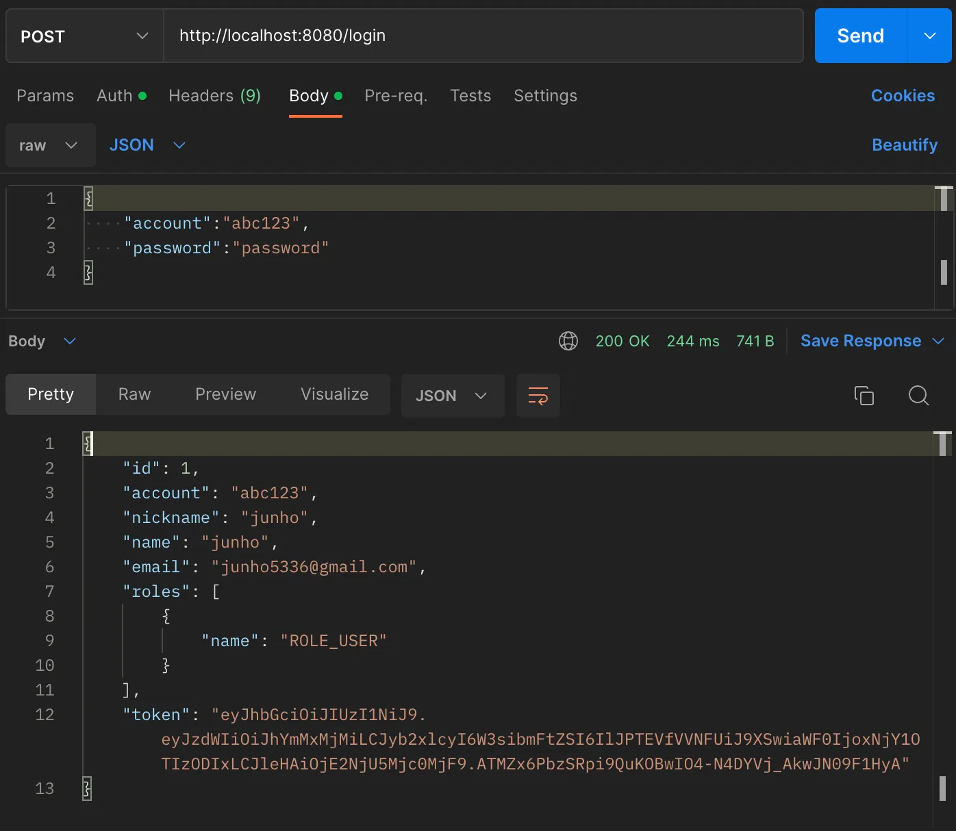The image size is (956, 831).
Task: Switch to the Tests tab
Action: click(x=470, y=96)
